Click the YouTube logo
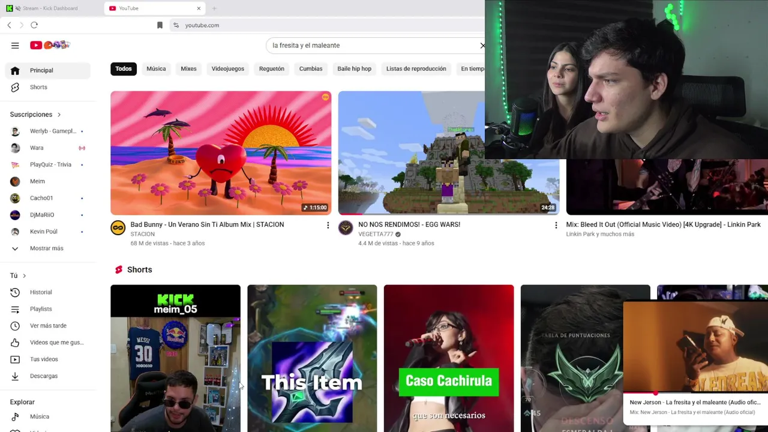Viewport: 768px width, 432px height. 50,45
